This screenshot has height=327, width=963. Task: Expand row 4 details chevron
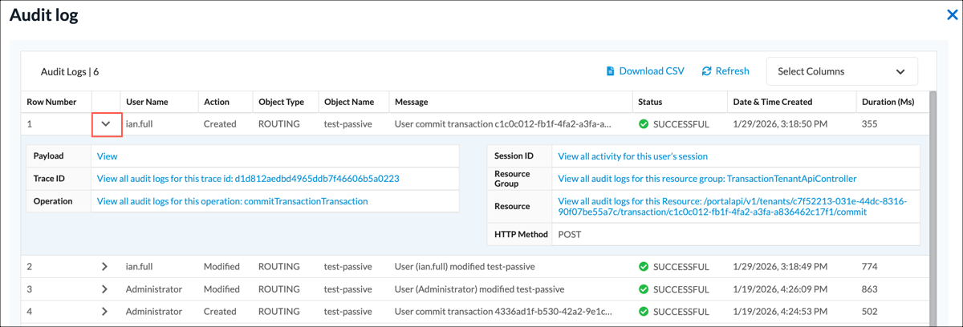(x=104, y=311)
